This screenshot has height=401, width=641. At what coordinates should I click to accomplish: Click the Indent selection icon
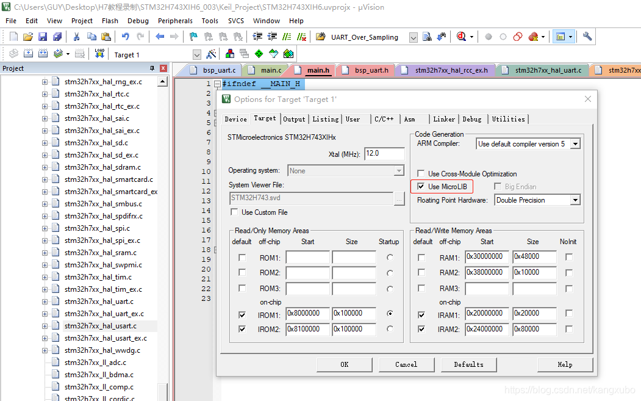(257, 37)
